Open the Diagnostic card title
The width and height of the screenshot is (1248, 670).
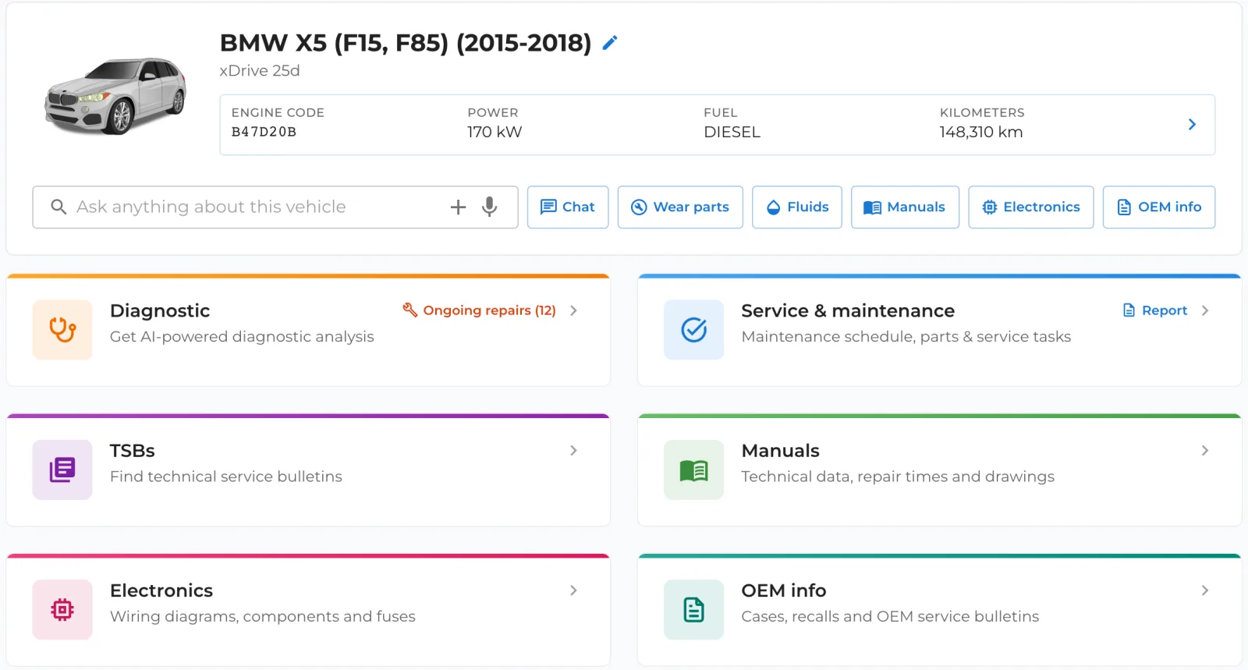tap(160, 310)
